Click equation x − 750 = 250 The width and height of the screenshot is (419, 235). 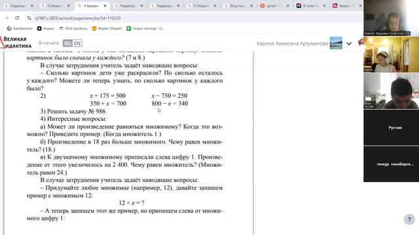[x=170, y=96]
